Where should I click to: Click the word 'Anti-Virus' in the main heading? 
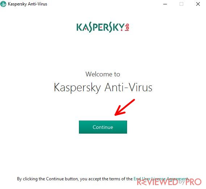[129, 87]
